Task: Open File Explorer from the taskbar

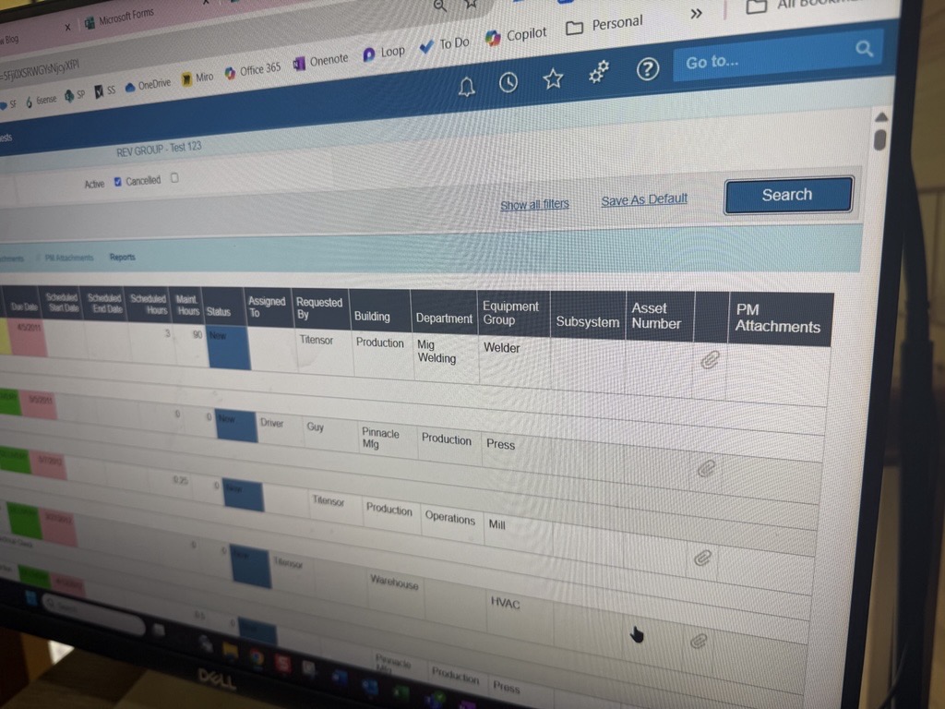Action: (x=230, y=651)
